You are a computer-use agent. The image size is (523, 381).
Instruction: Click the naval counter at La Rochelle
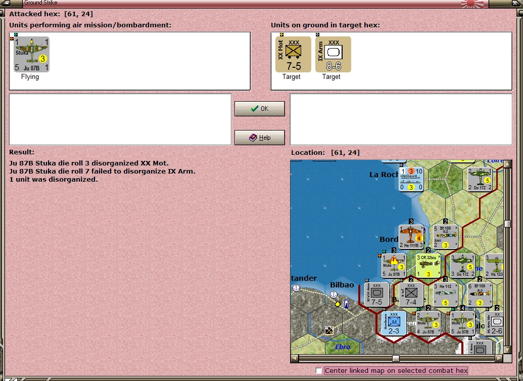[411, 179]
